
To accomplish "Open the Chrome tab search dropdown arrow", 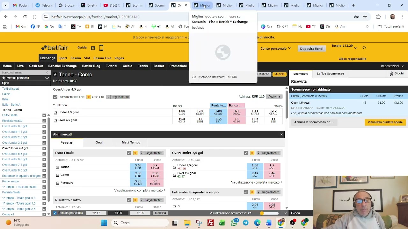I will pyautogui.click(x=5, y=5).
